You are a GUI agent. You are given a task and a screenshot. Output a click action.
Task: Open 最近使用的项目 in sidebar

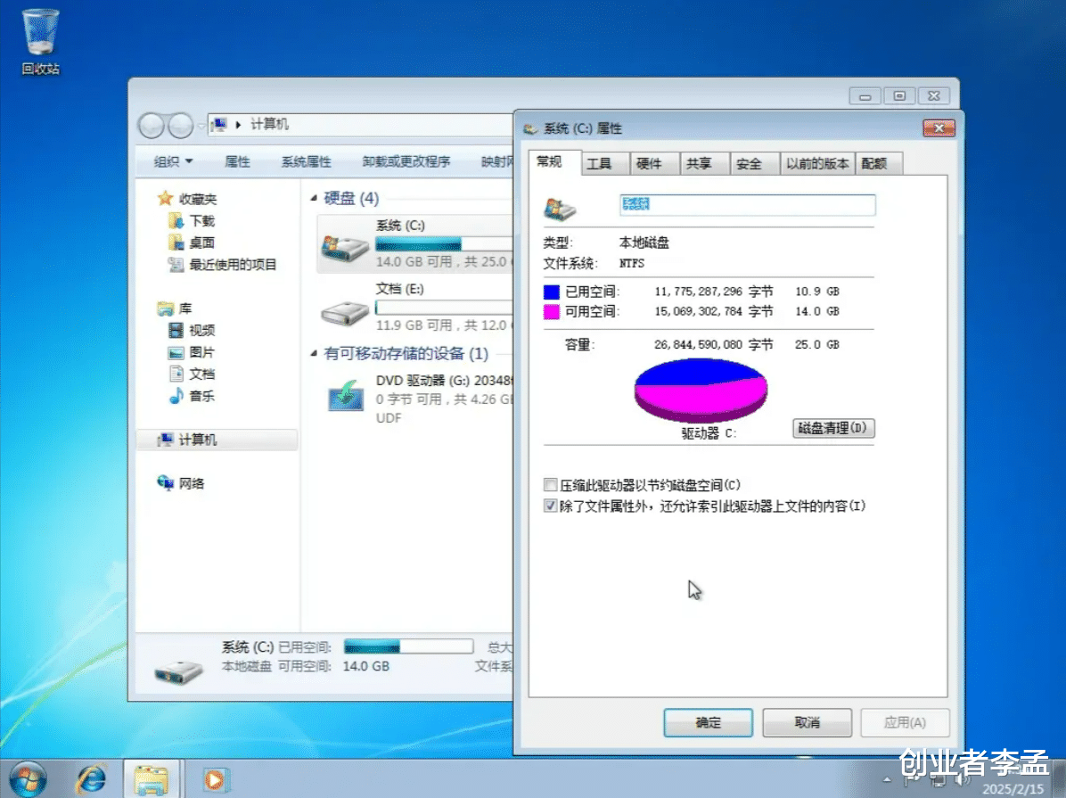pyautogui.click(x=233, y=265)
